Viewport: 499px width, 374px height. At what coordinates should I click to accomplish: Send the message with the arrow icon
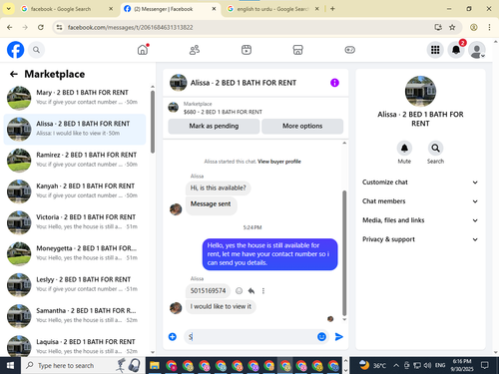click(x=339, y=337)
